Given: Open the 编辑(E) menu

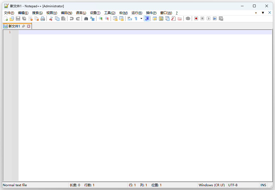Looking at the screenshot, I should (x=23, y=13).
